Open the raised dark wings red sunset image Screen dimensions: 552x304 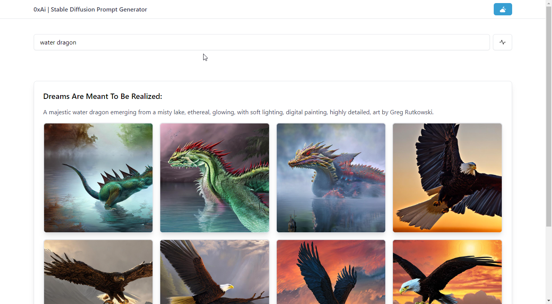click(x=331, y=272)
